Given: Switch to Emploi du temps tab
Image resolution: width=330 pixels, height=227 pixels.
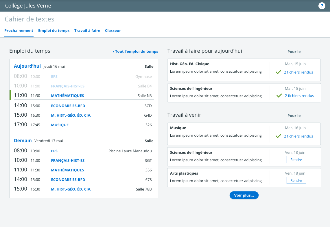Looking at the screenshot, I should click(x=54, y=31).
